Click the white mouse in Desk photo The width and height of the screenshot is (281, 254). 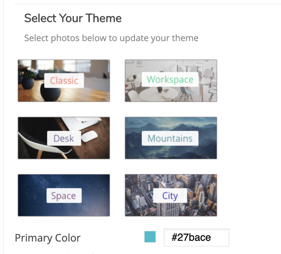point(90,136)
